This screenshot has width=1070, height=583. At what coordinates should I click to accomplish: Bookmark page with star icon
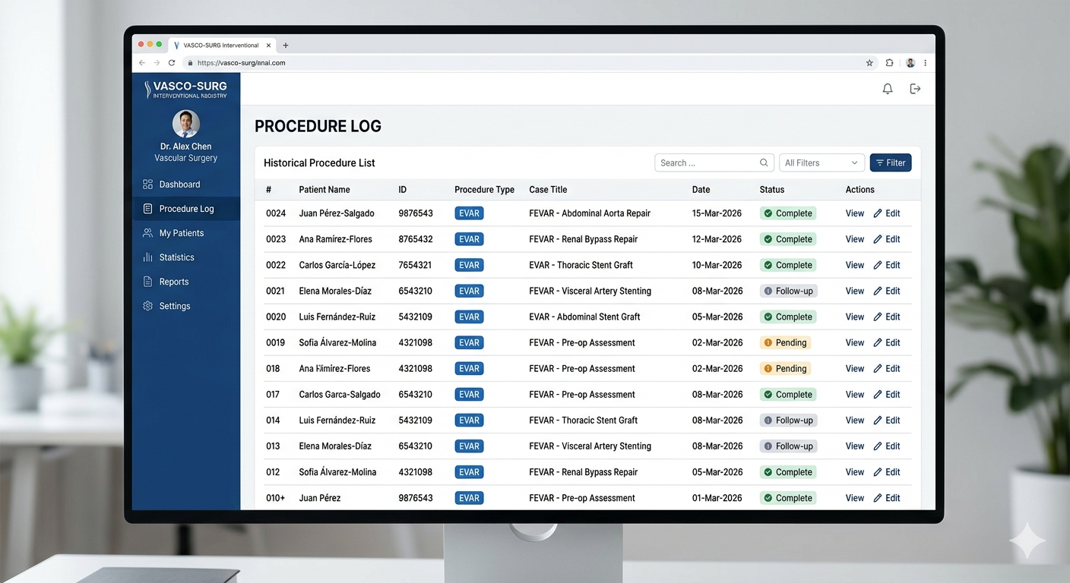869,63
